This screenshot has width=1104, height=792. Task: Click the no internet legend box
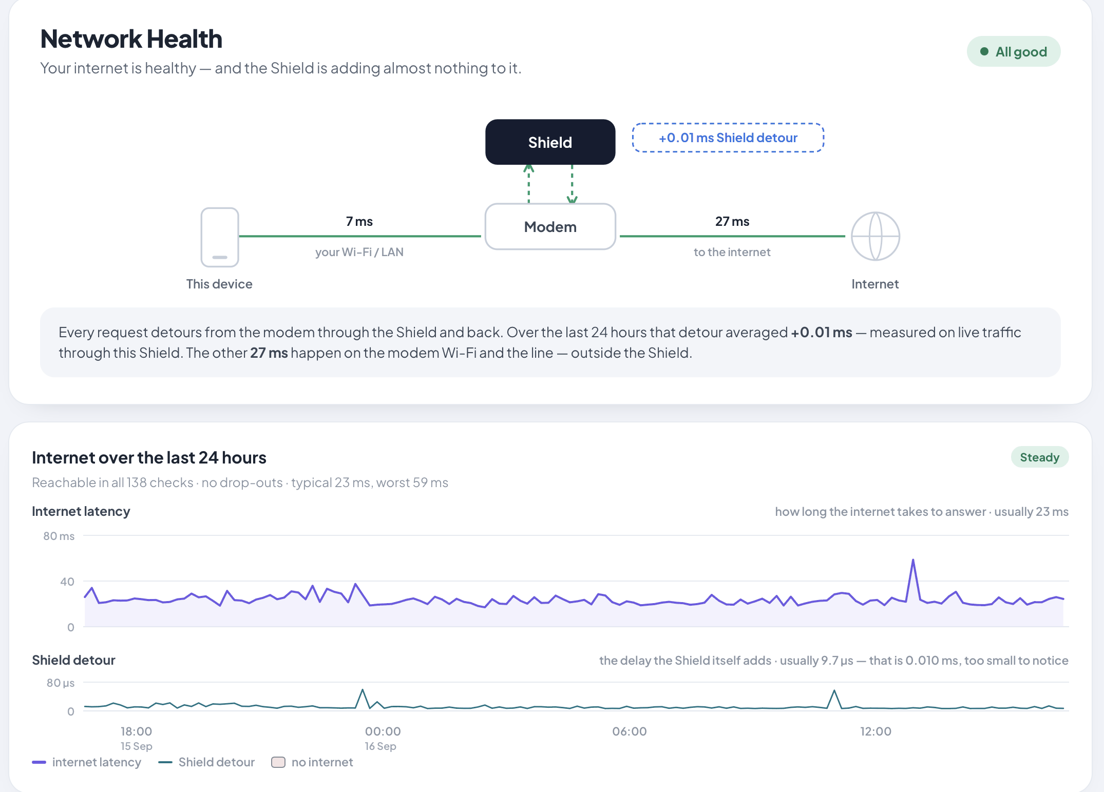click(278, 762)
